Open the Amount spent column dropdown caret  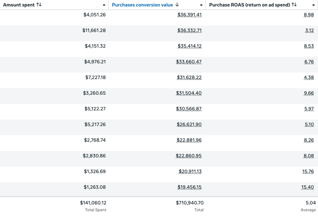[x=104, y=5]
